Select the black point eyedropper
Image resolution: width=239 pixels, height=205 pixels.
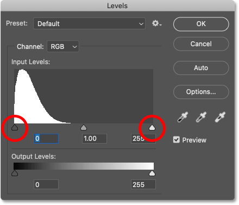183,117
